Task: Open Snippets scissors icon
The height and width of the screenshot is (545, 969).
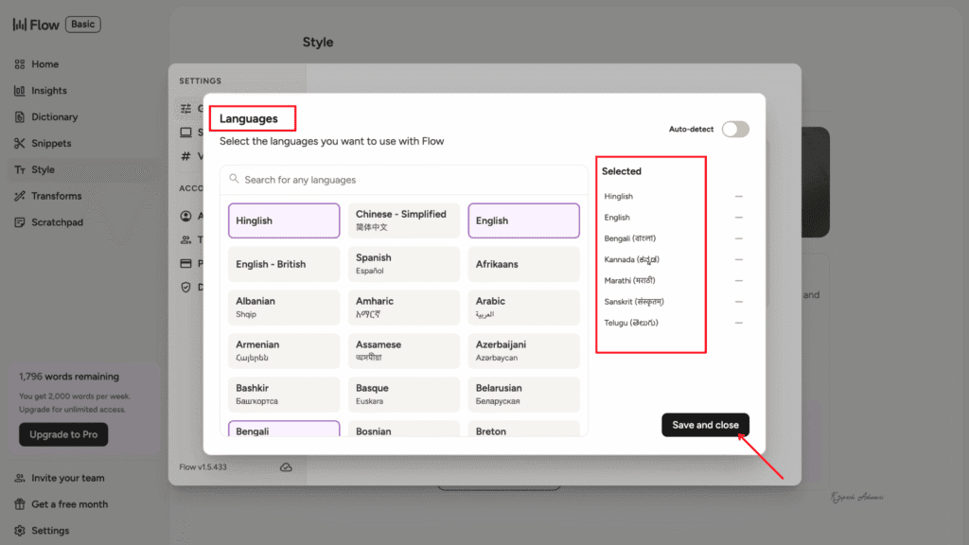Action: pos(20,144)
